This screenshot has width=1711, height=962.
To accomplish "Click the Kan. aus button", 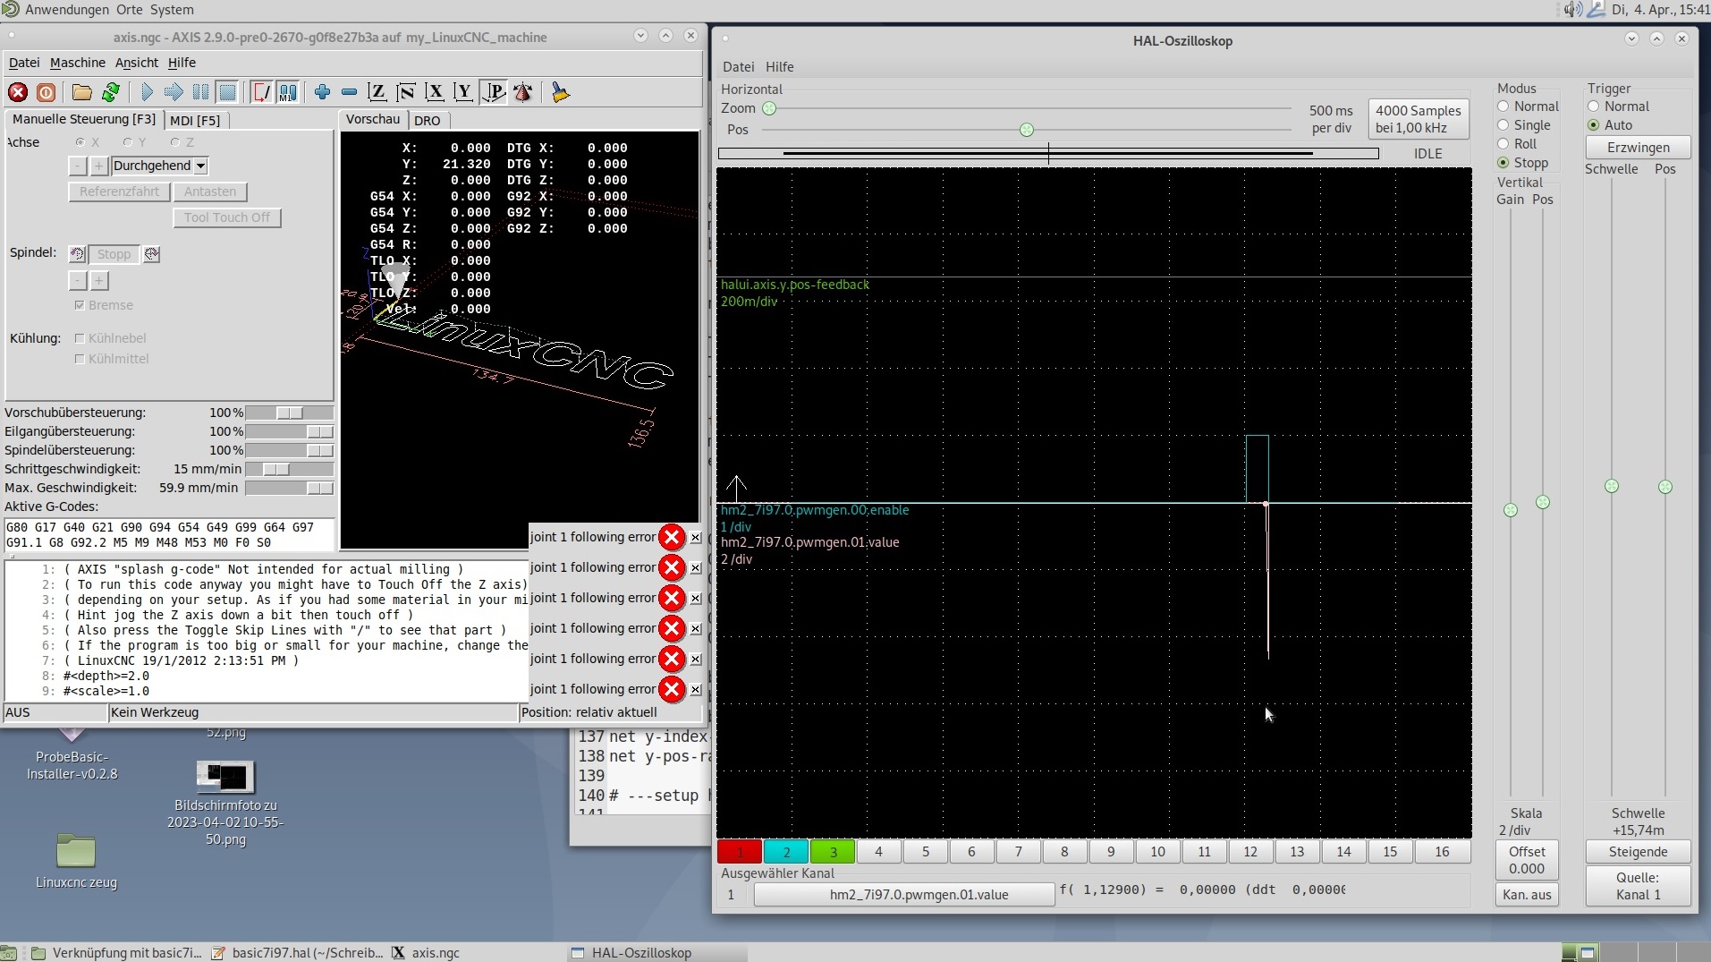I will pos(1527,895).
